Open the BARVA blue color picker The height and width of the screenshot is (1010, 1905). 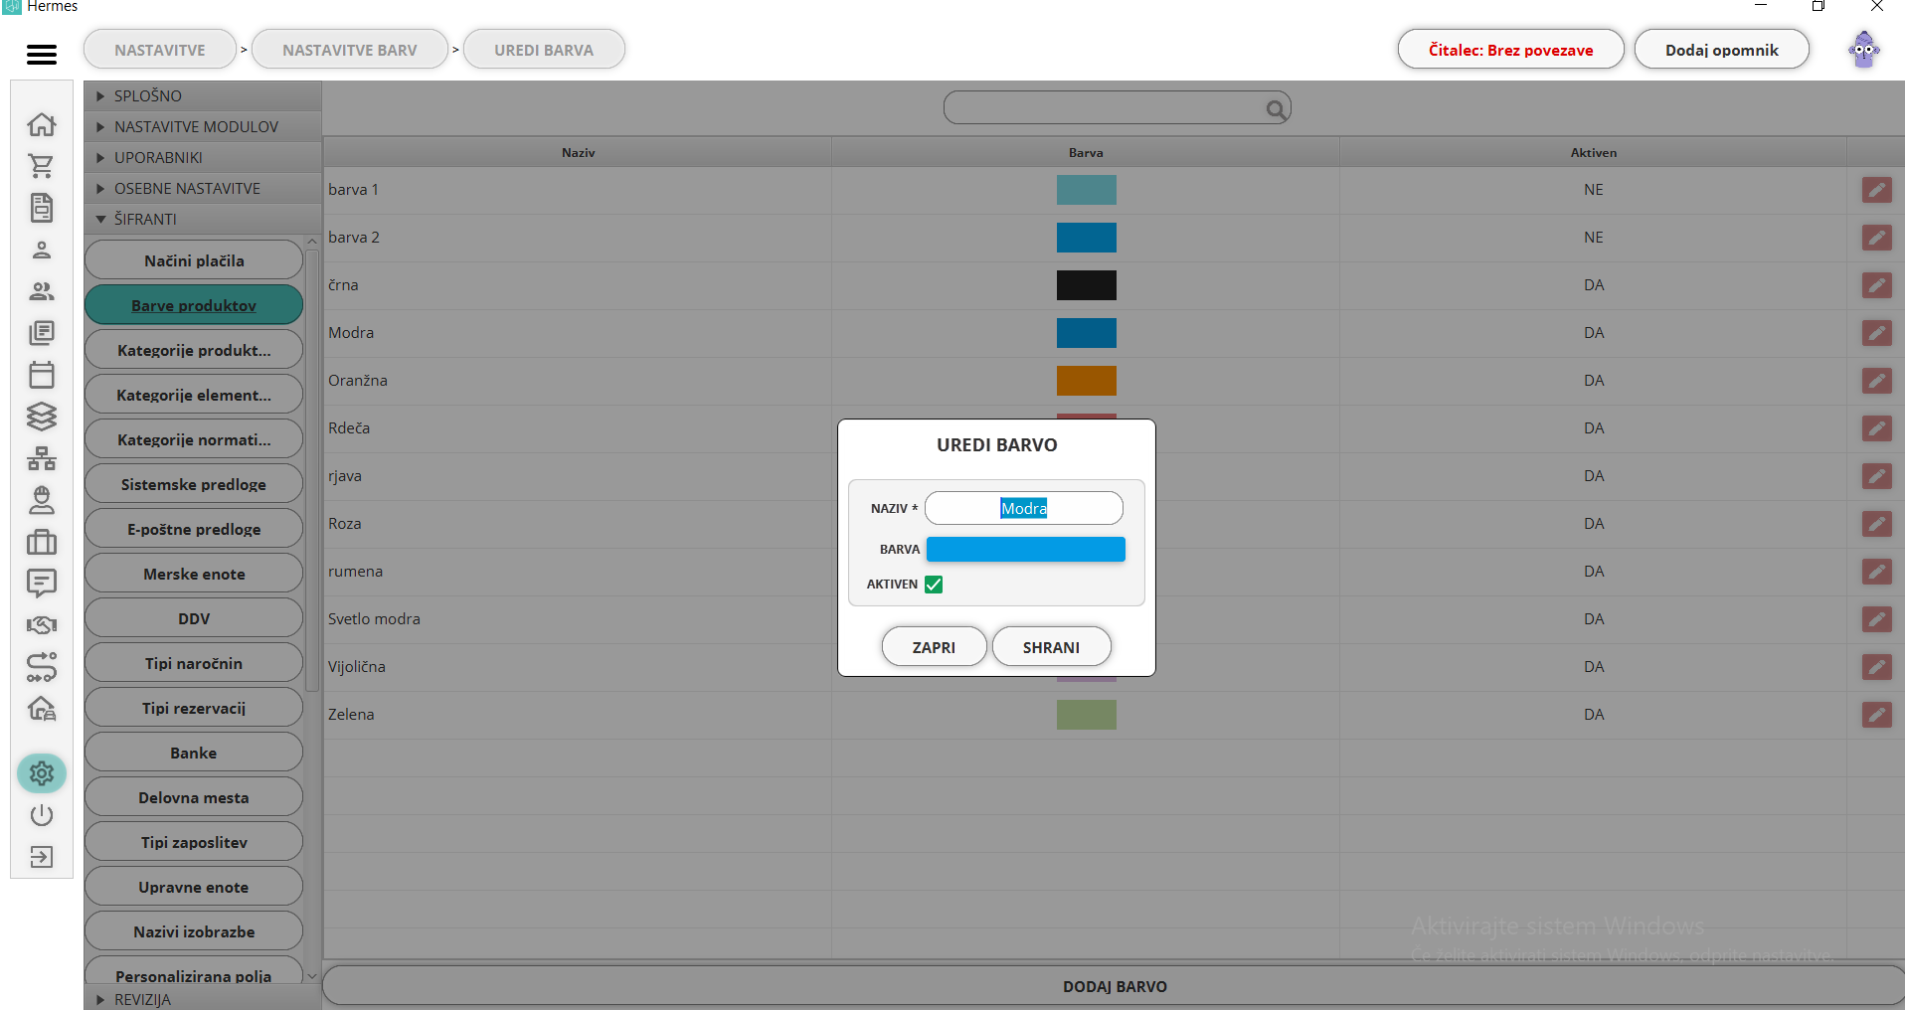[x=1025, y=550]
